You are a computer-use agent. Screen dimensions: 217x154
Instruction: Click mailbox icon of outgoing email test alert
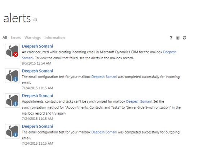pos(12,131)
